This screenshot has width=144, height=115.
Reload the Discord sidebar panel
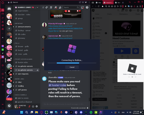[x=80, y=2]
